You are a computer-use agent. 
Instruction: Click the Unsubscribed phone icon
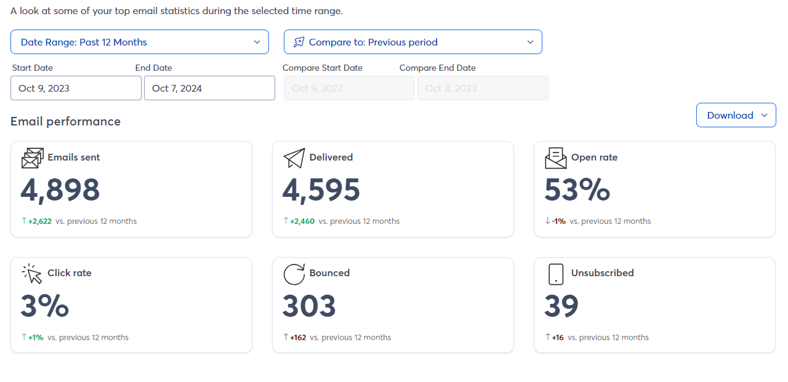tap(555, 274)
